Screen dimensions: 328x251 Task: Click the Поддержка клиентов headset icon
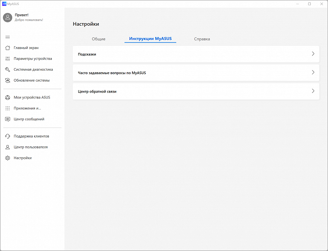point(8,136)
